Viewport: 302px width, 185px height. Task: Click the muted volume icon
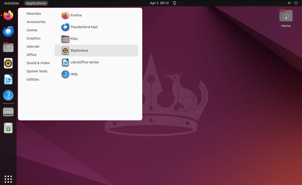coord(289,3)
